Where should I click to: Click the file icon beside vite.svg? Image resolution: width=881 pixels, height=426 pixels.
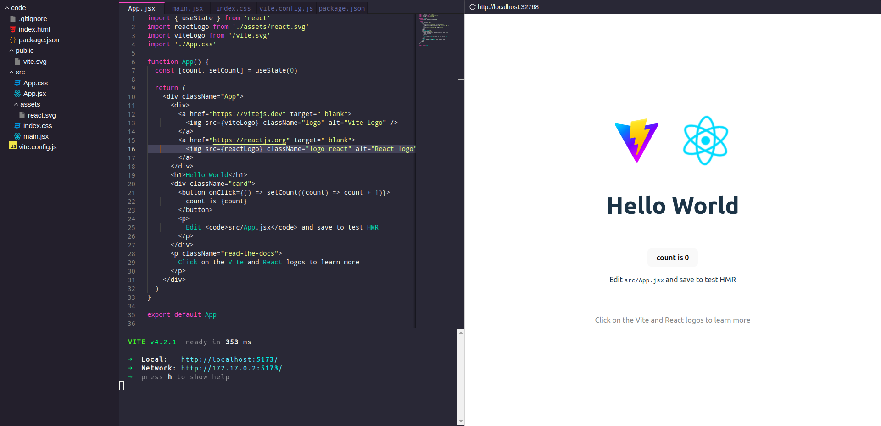click(x=17, y=62)
